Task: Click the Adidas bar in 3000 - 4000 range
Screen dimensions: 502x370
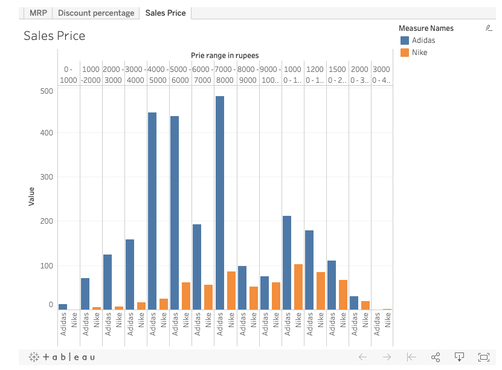Action: tap(130, 274)
